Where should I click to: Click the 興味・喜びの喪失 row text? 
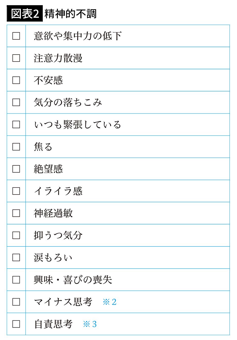point(73,280)
